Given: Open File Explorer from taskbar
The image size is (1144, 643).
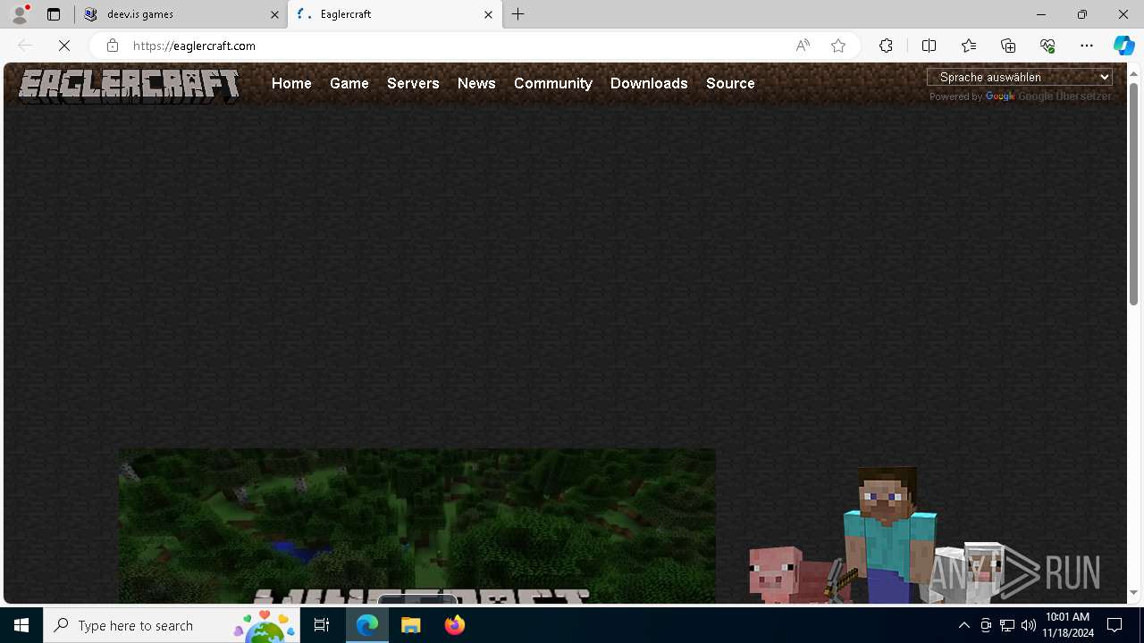Looking at the screenshot, I should pyautogui.click(x=411, y=625).
